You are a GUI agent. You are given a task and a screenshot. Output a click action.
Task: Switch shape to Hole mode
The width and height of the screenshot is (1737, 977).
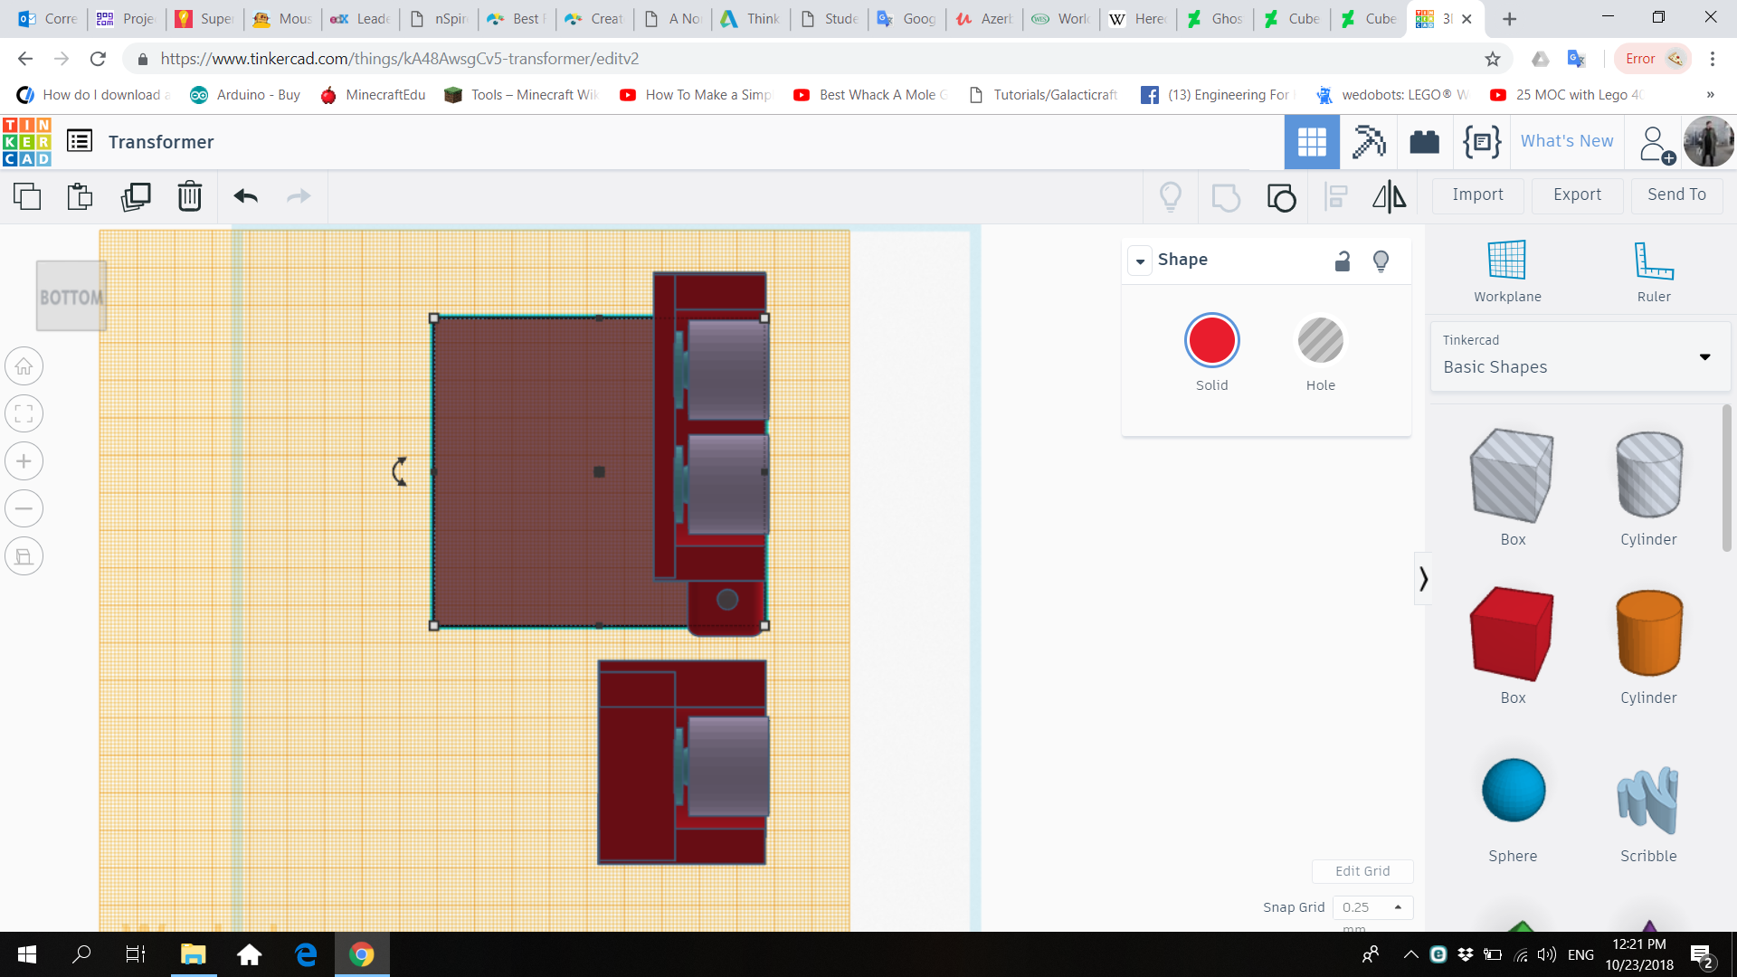1320,340
